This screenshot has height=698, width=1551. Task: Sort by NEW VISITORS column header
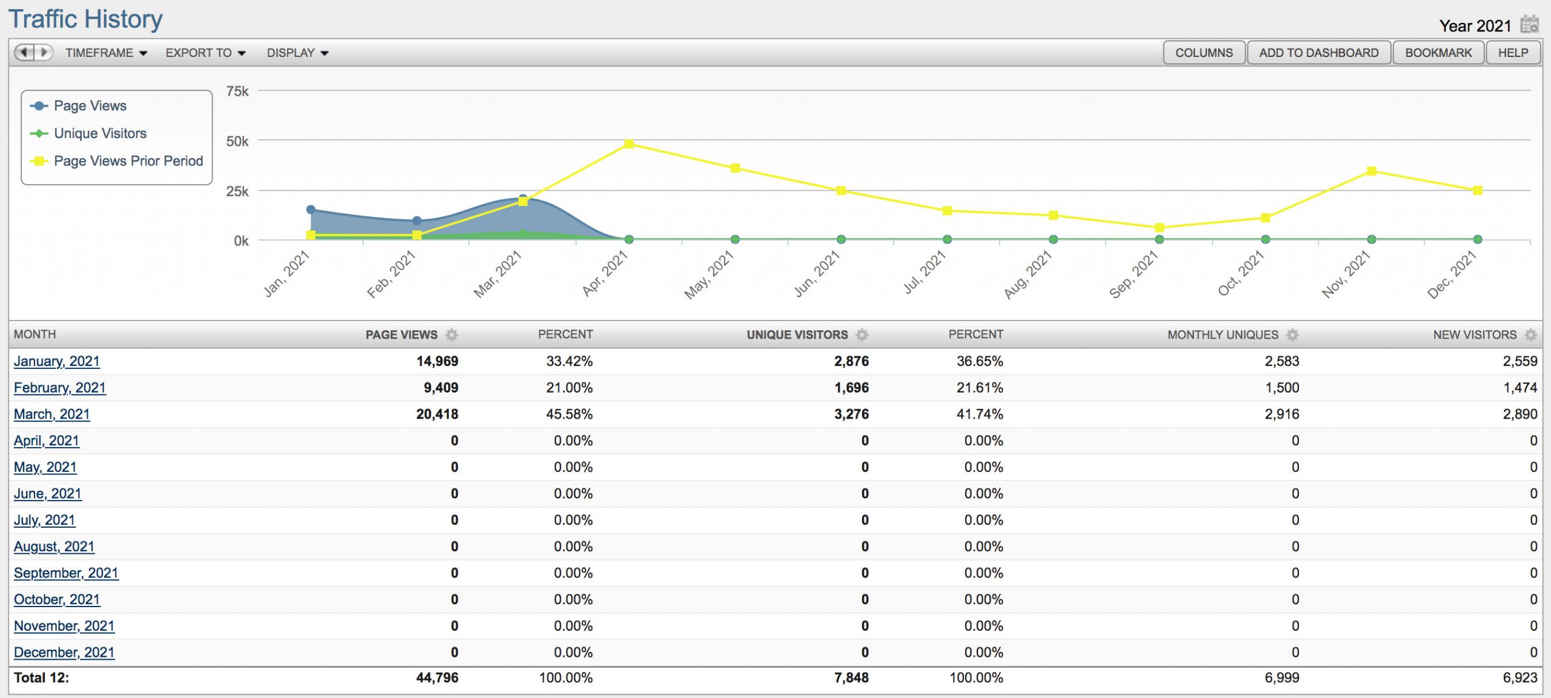point(1475,334)
